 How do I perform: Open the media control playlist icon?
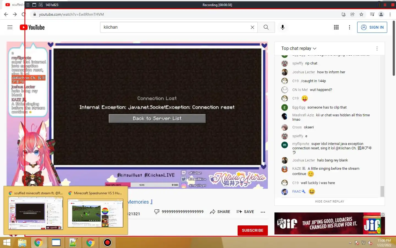click(372, 14)
